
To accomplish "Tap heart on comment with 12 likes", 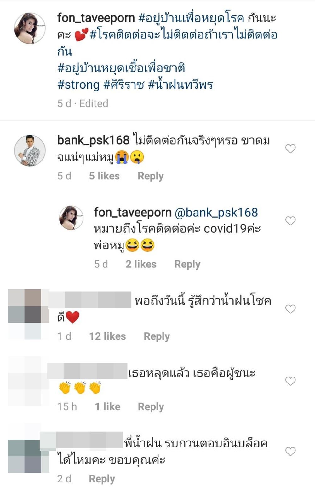I will [290, 309].
